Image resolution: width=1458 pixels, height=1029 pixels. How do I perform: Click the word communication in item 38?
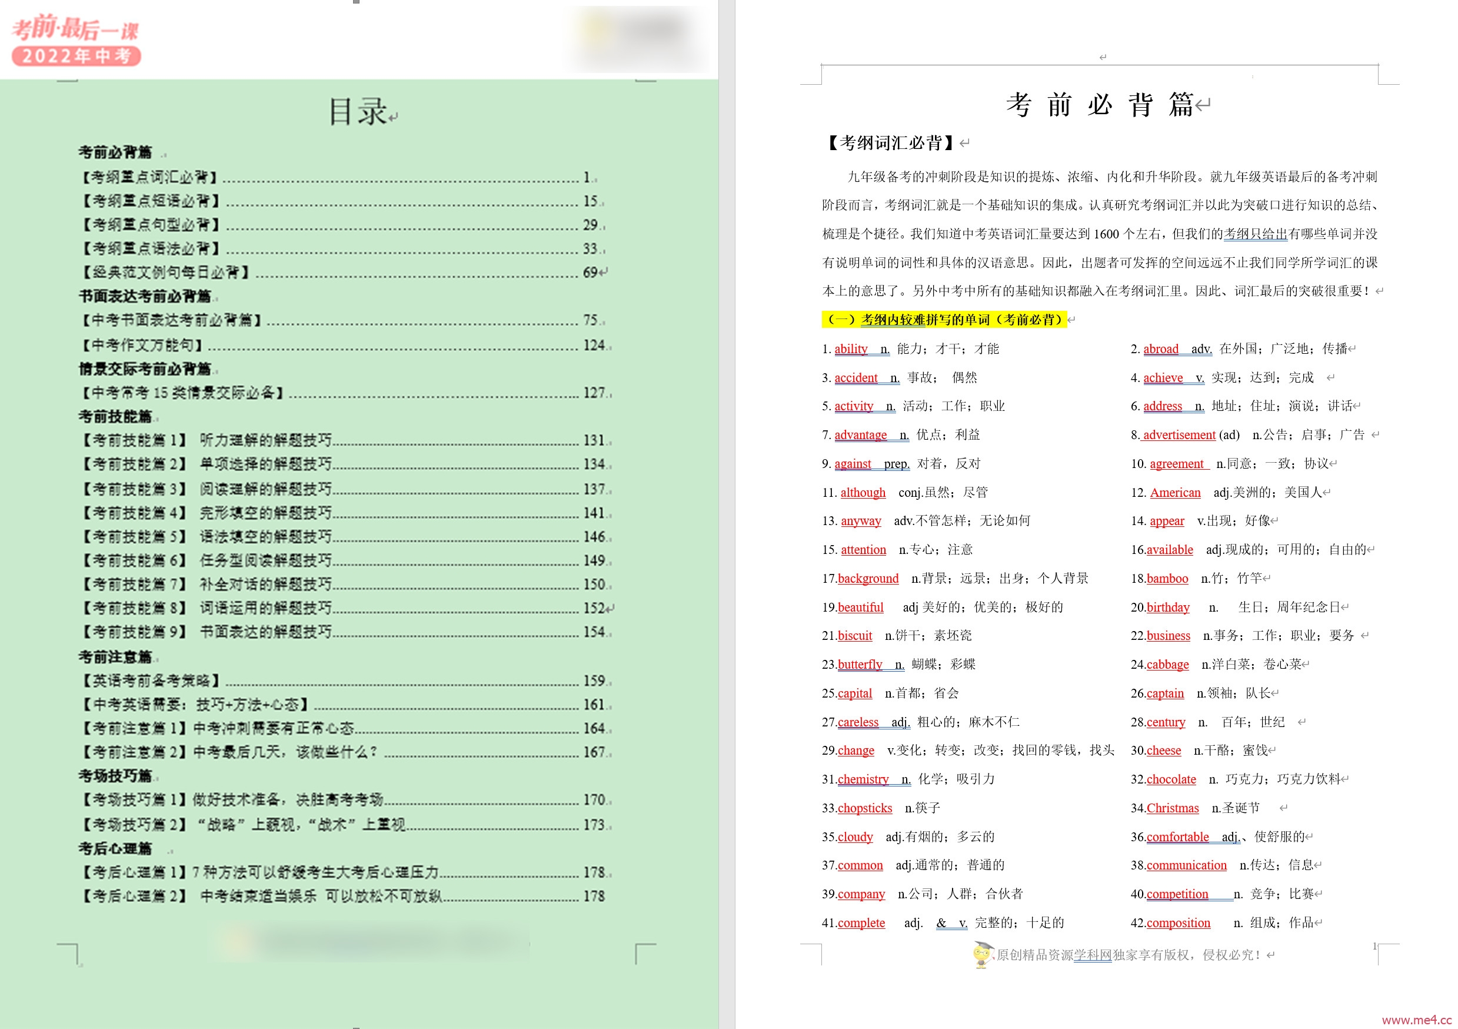pos(1187,865)
